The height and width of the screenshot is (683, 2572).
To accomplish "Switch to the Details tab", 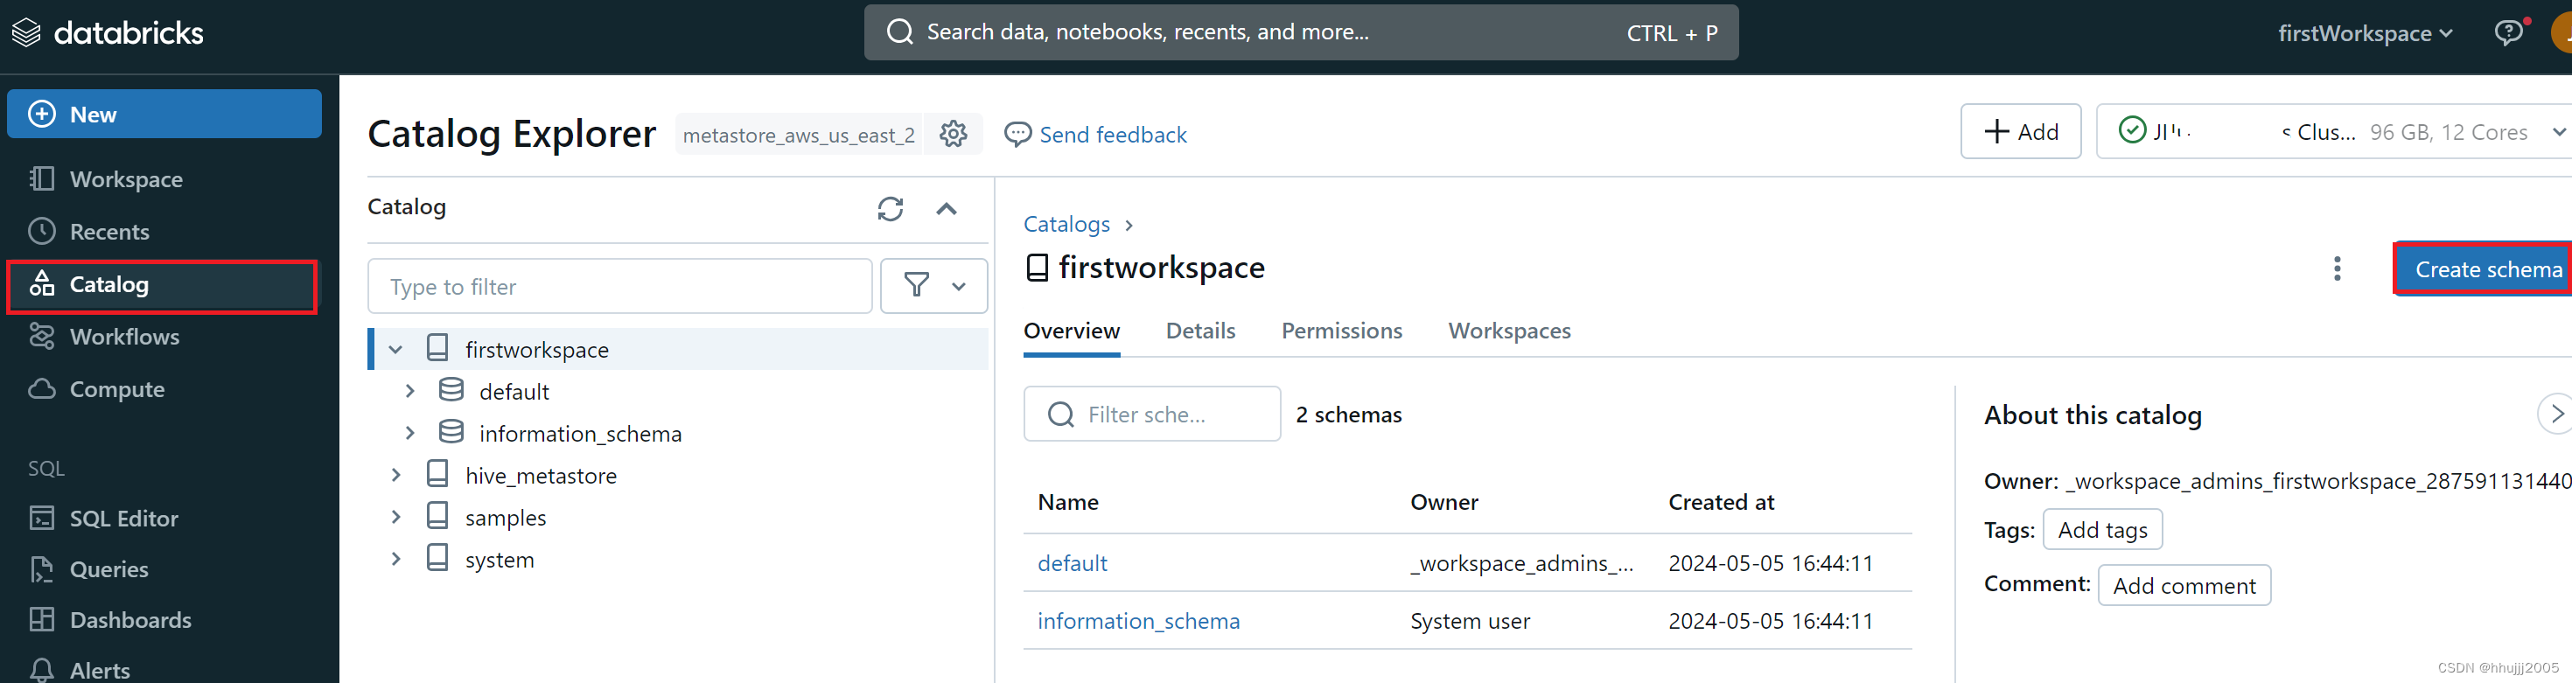I will (x=1200, y=331).
